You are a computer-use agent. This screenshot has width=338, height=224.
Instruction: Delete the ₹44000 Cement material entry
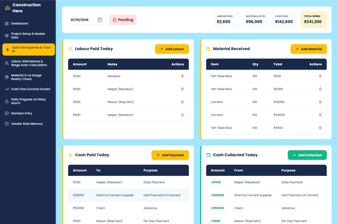(x=320, y=115)
